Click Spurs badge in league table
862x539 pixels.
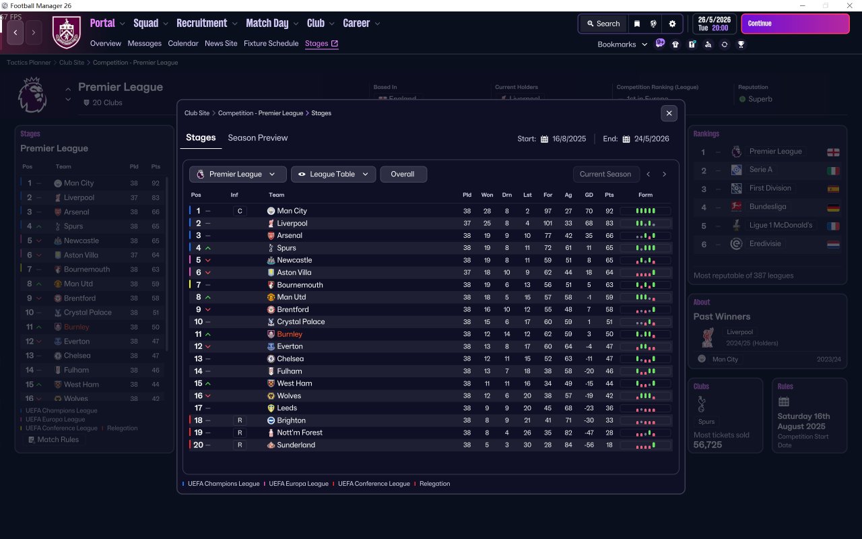tap(271, 248)
